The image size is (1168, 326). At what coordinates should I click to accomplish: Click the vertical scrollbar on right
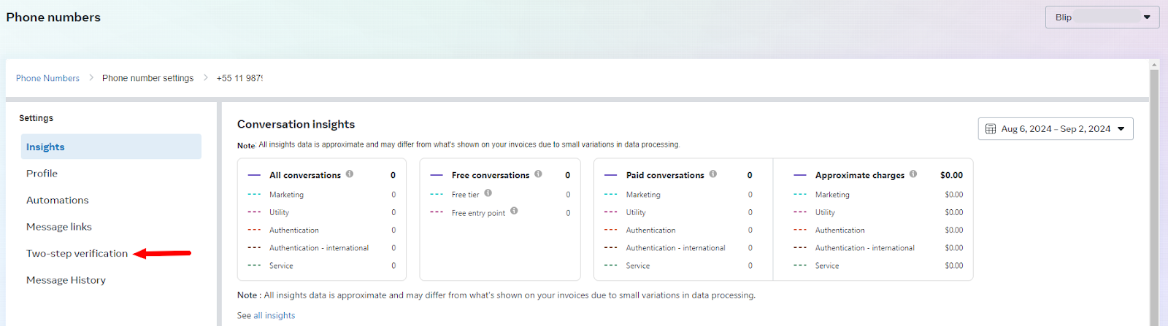tap(1154, 197)
